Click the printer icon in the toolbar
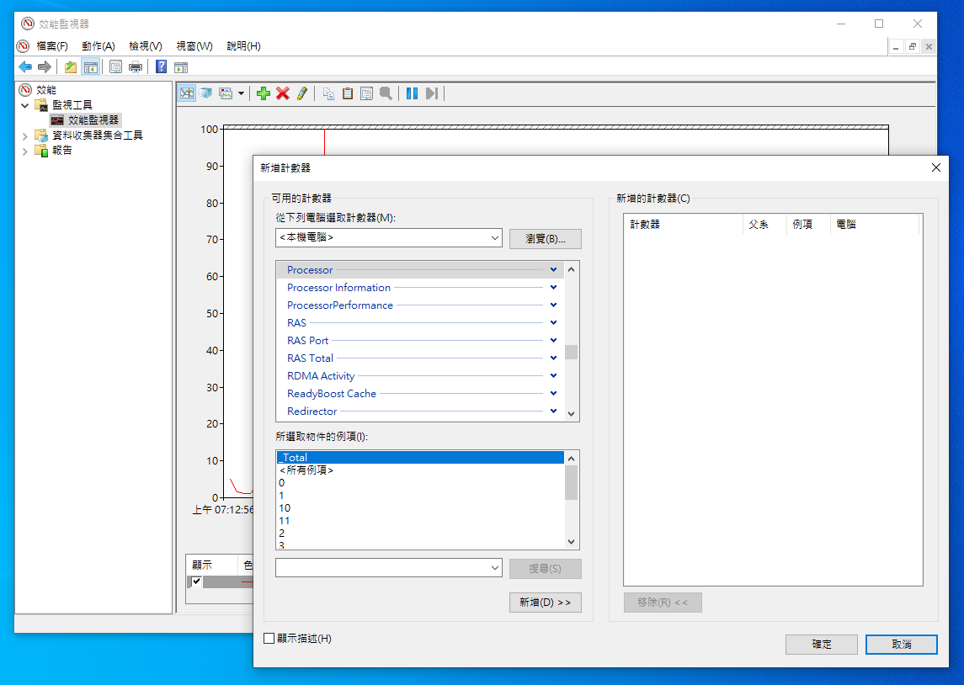Screen dimensions: 964x685 [x=136, y=66]
